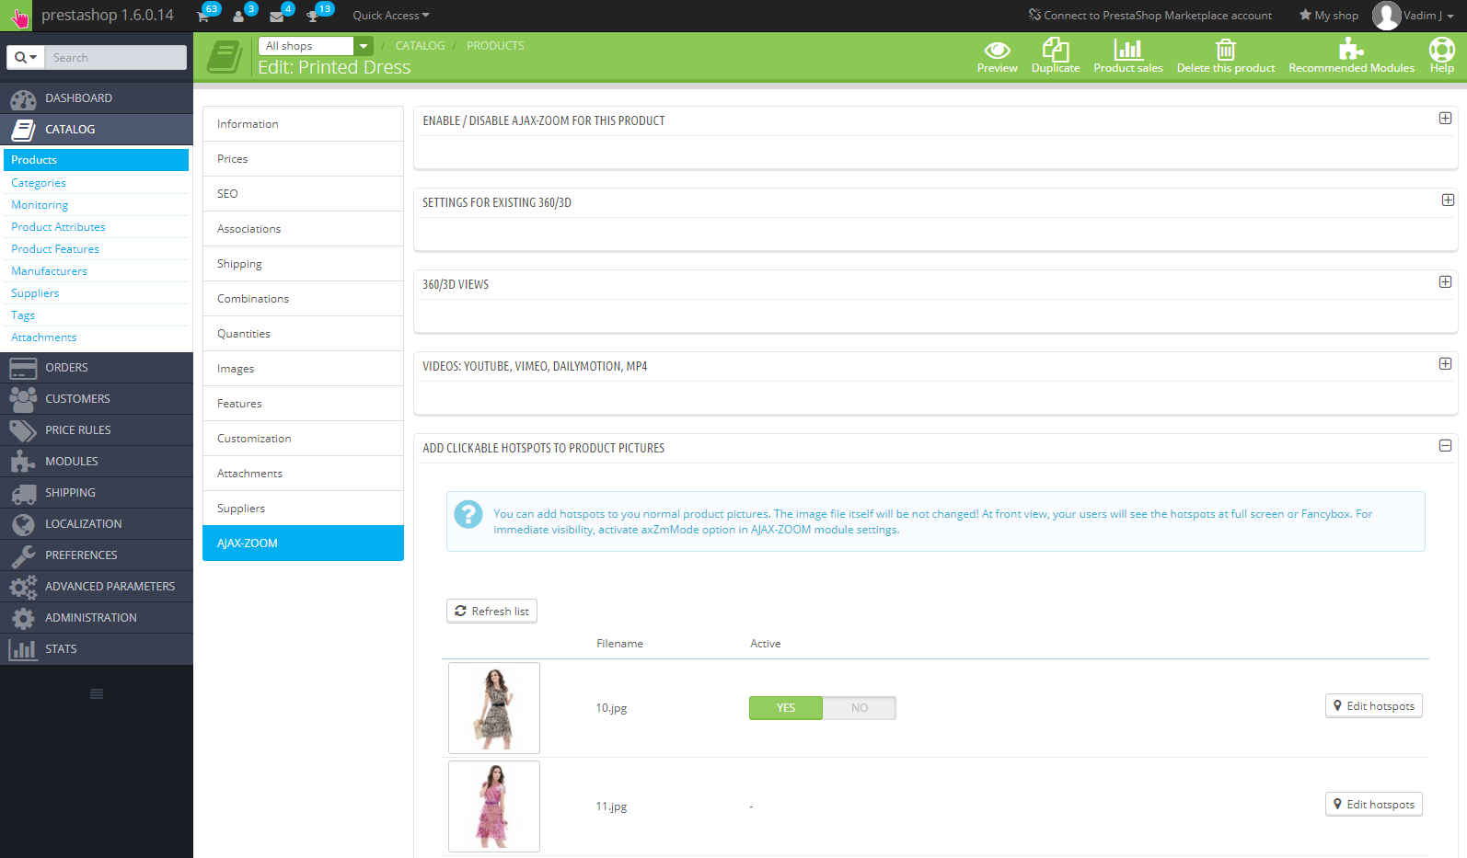The width and height of the screenshot is (1467, 858).
Task: Open the Quick Access menu
Action: (390, 16)
